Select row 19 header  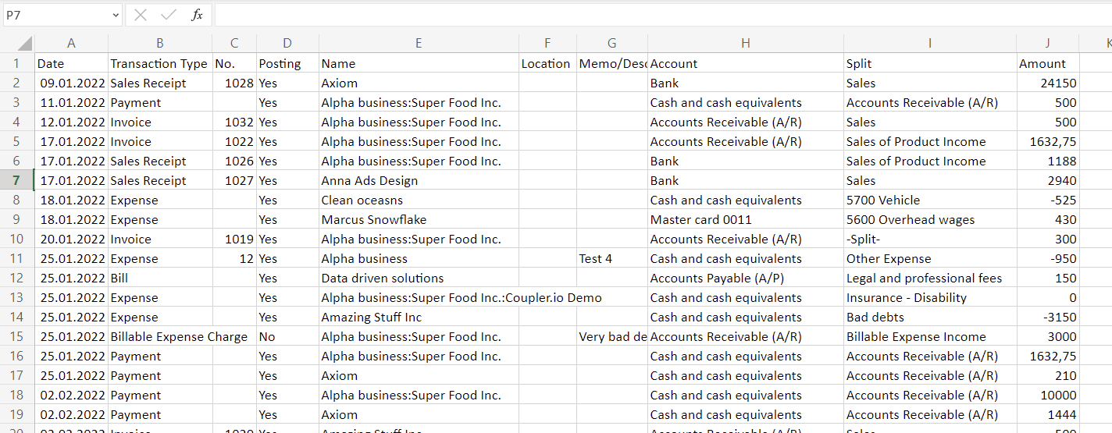(x=17, y=414)
